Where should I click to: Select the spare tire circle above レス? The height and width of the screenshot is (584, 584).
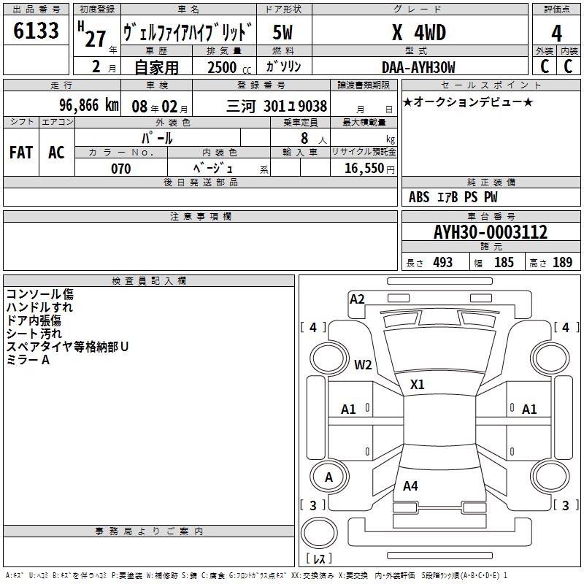(x=319, y=533)
